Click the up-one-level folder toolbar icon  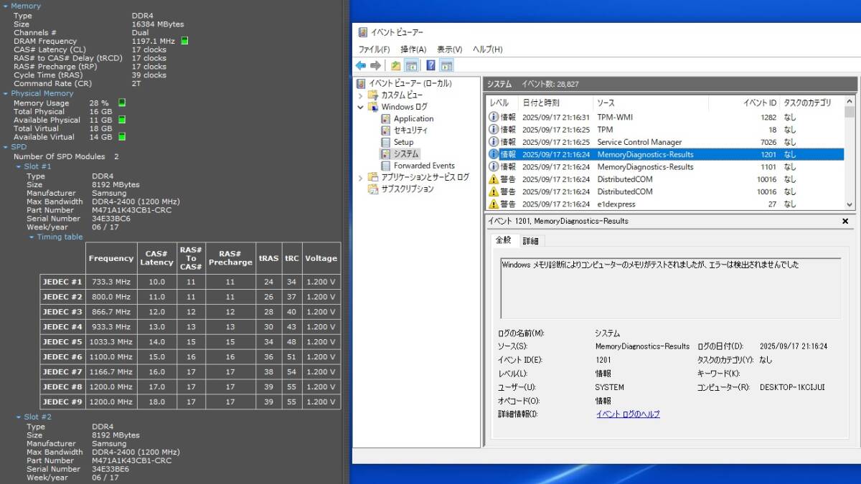tap(396, 65)
